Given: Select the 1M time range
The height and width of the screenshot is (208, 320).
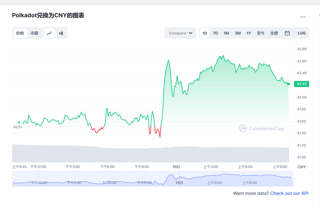Looking at the screenshot, I should 226,33.
